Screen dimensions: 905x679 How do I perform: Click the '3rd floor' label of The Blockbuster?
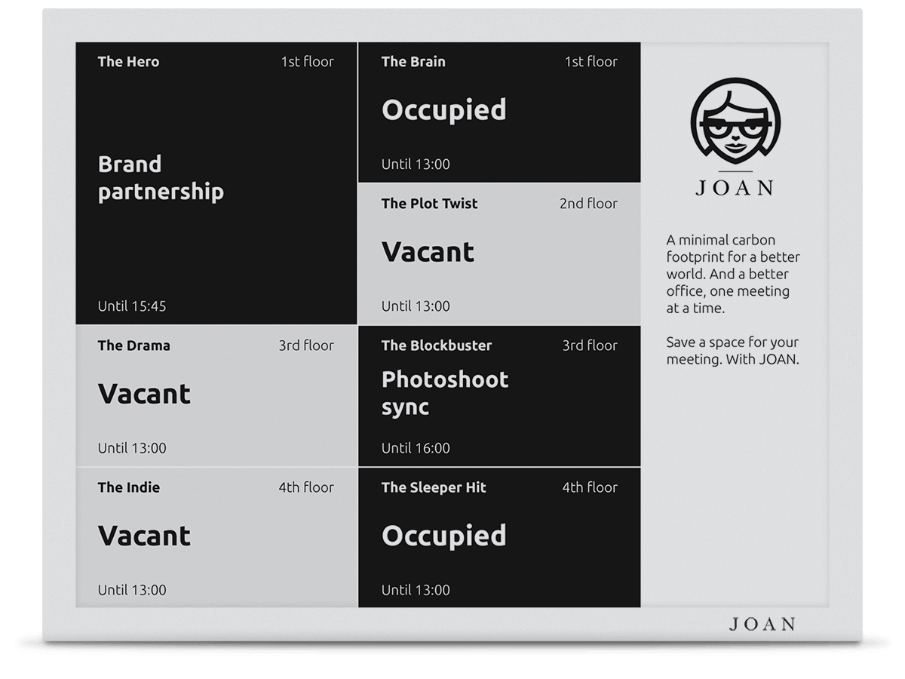coord(590,346)
